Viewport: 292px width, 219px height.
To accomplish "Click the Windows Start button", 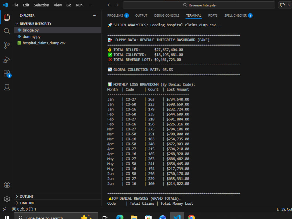I will [x=7, y=217].
